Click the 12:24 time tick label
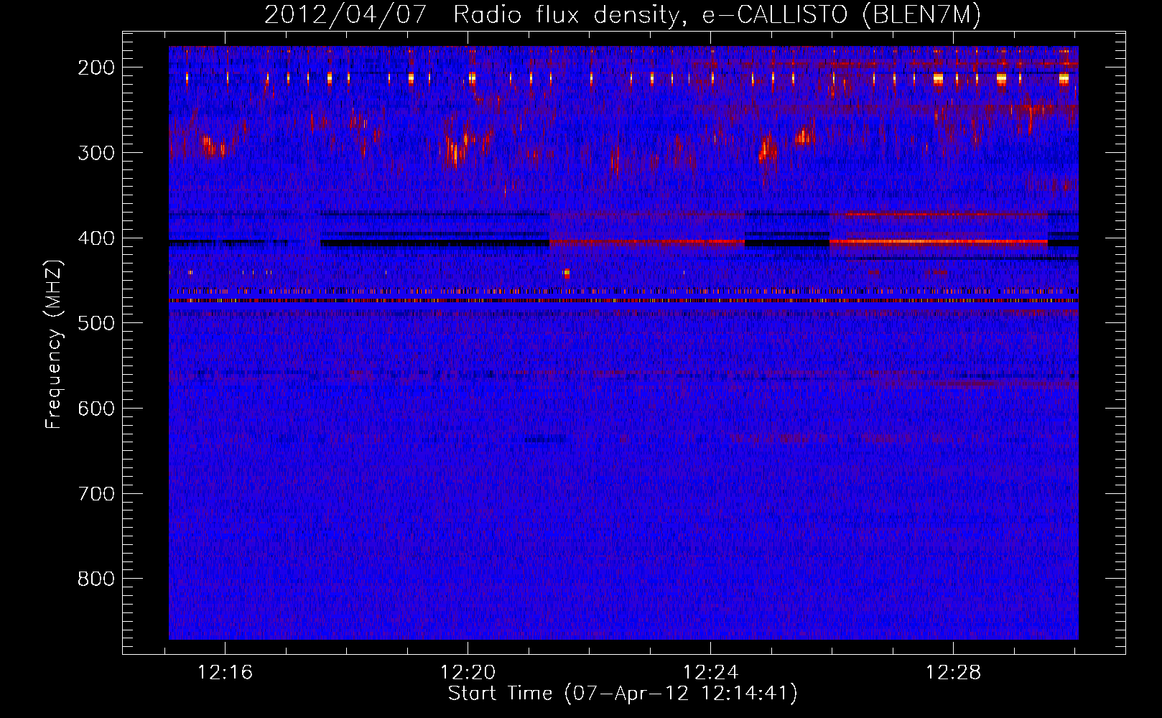Image resolution: width=1162 pixels, height=718 pixels. click(711, 673)
